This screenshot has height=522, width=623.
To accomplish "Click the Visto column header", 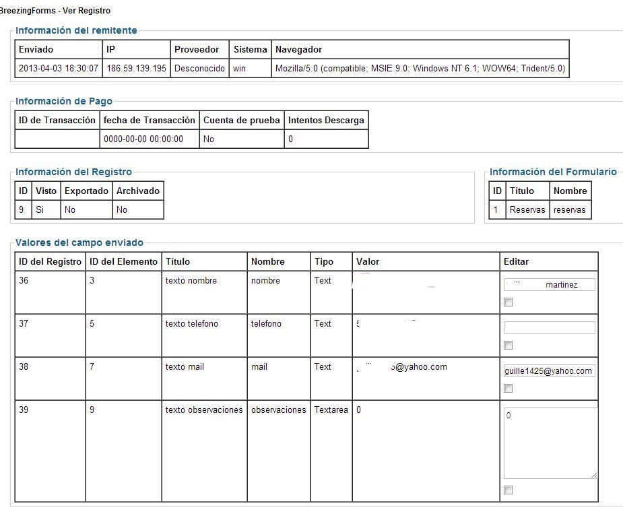I will tap(46, 191).
